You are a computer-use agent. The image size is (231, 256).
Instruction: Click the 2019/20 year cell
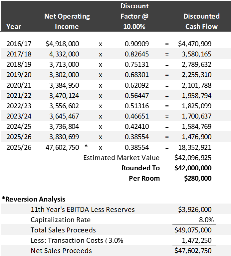19,75
